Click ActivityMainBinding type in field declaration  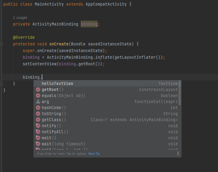(x=55, y=24)
